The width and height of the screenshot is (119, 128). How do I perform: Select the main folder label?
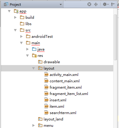pyautogui.click(x=36, y=43)
